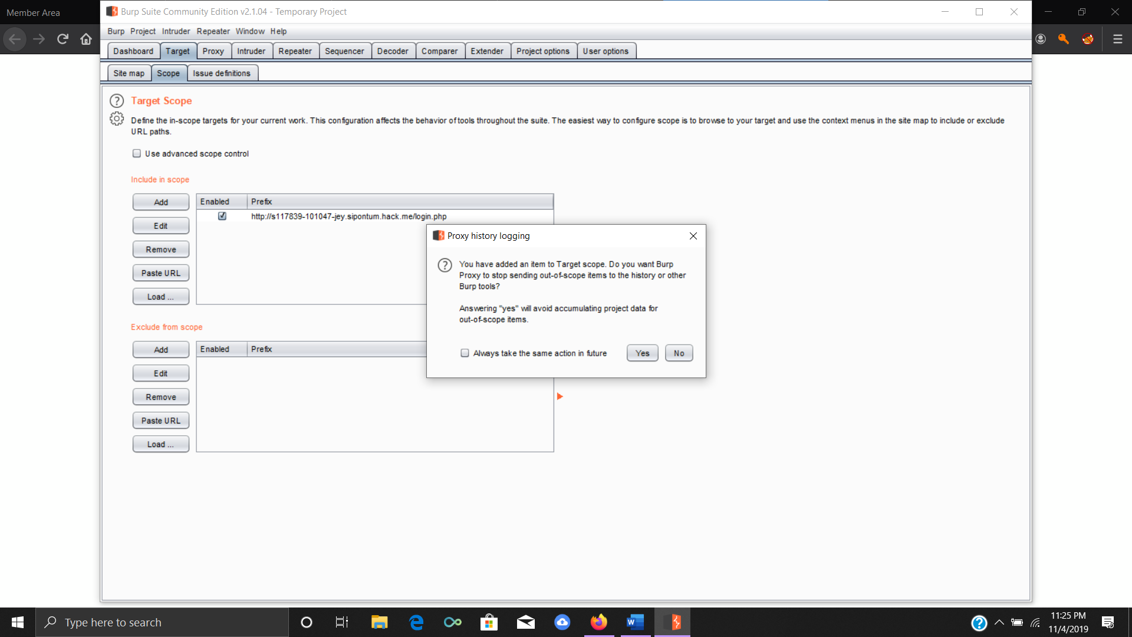Click the browser home icon
This screenshot has height=637, width=1132.
(x=86, y=39)
